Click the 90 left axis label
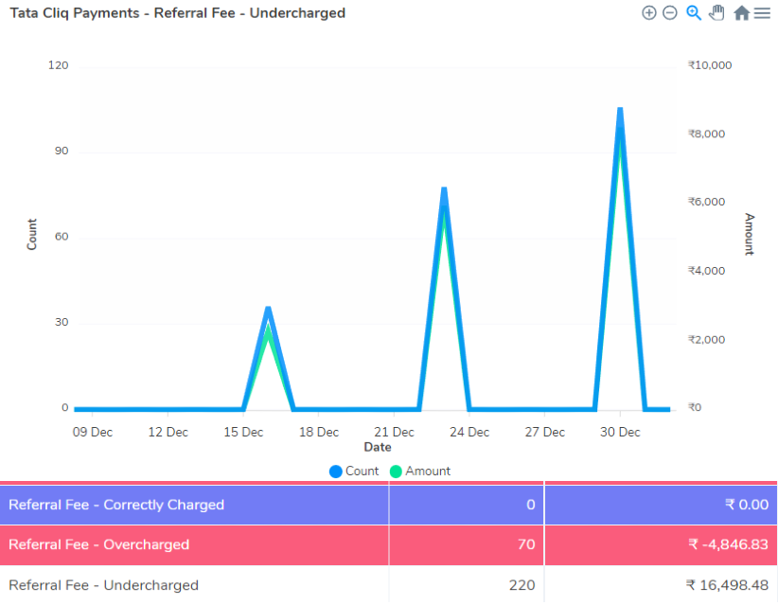The height and width of the screenshot is (605, 778). tap(62, 151)
